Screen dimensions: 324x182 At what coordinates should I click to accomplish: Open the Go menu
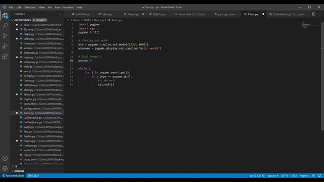click(50, 7)
